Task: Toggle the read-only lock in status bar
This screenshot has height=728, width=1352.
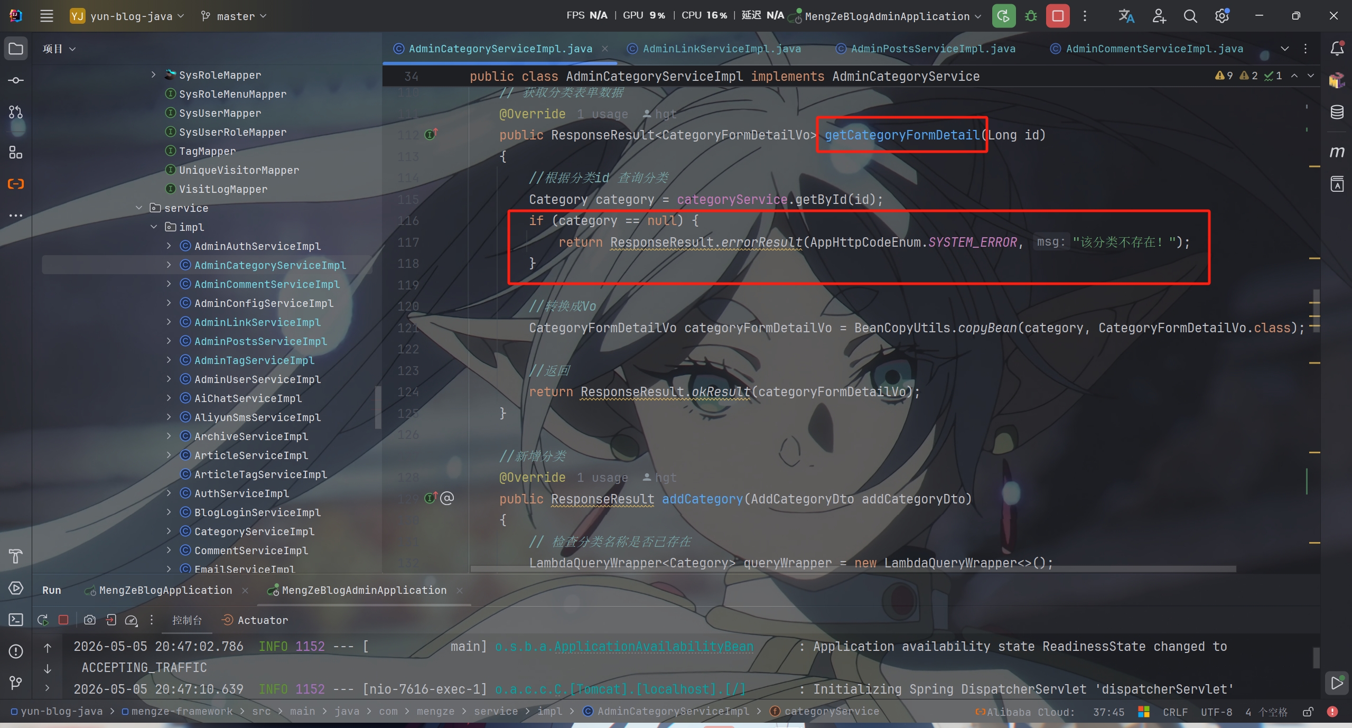Action: click(1308, 712)
